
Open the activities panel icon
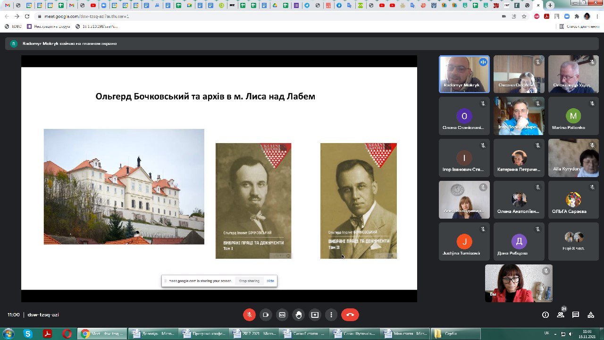pyautogui.click(x=591, y=315)
